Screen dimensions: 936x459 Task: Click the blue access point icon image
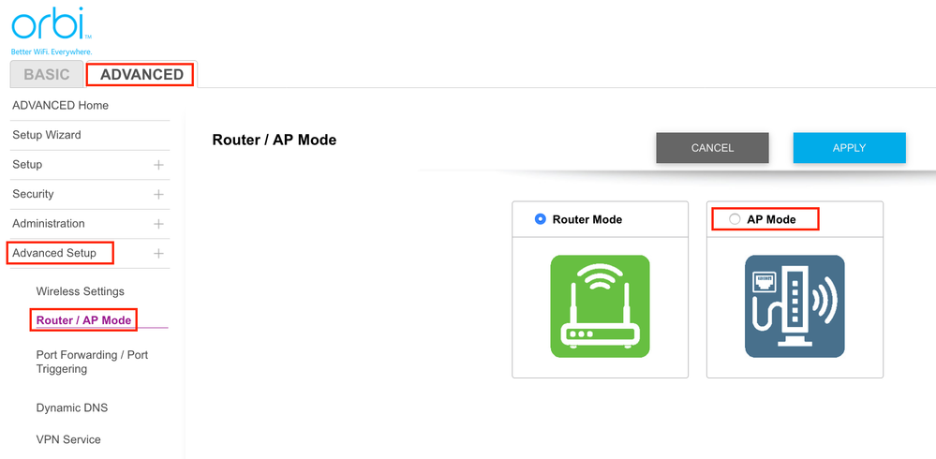tap(795, 306)
